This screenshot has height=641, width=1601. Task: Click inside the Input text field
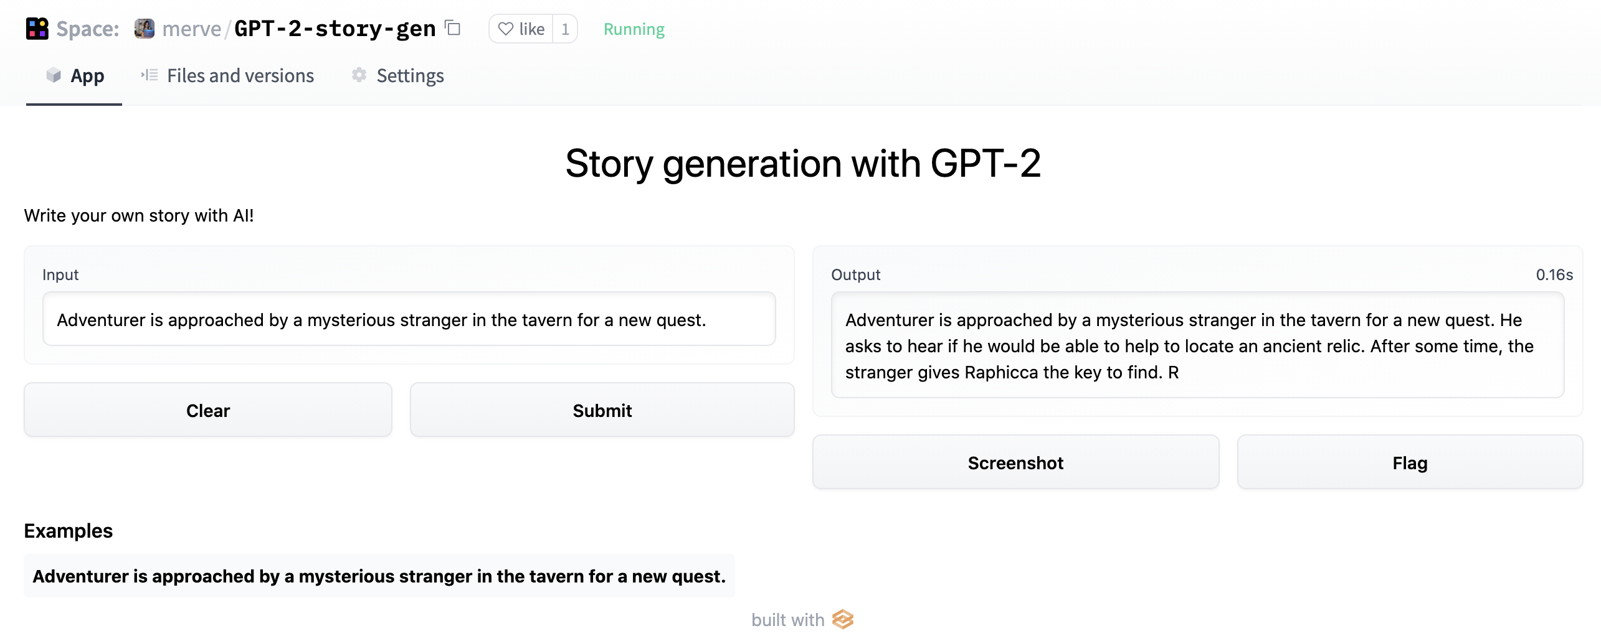[408, 319]
